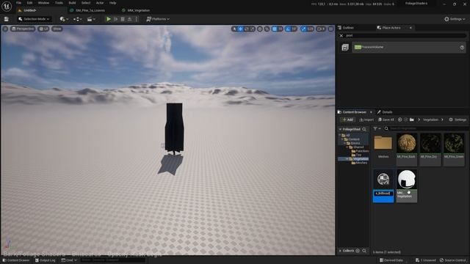Click the Vegetation breadcrumb path segment
The height and width of the screenshot is (264, 470).
tap(430, 120)
